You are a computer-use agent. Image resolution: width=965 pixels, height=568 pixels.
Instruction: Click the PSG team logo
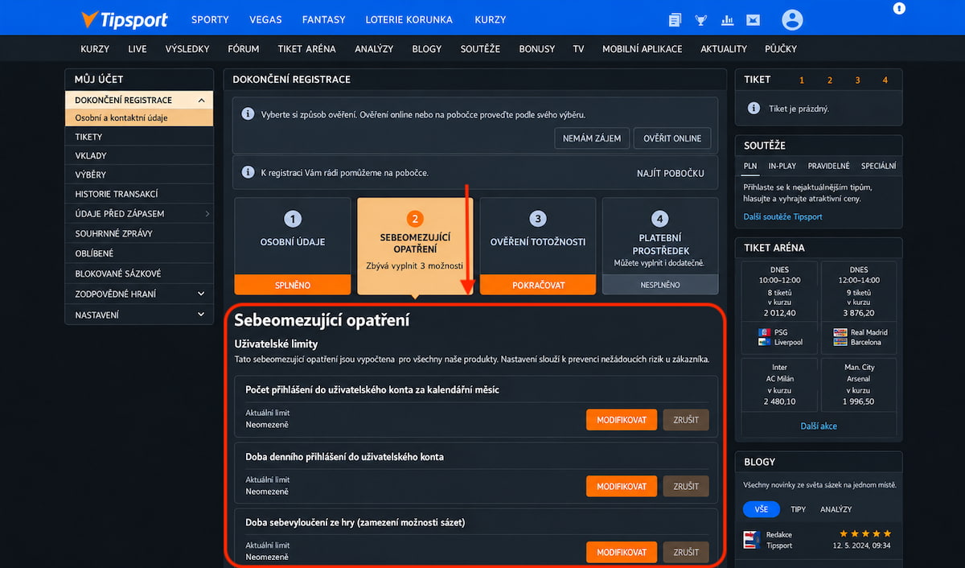(x=764, y=332)
